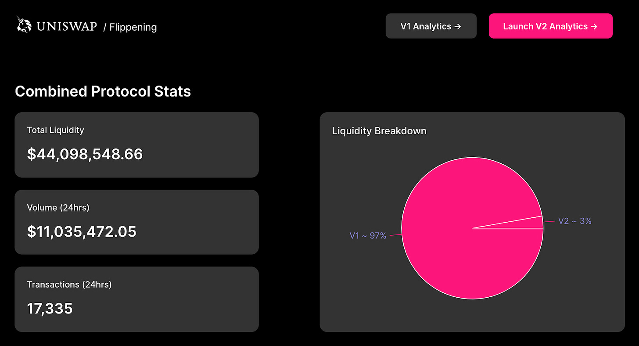Screen dimensions: 639x346
Task: Click the arrow in Launch V2 Analytics button
Action: (594, 26)
